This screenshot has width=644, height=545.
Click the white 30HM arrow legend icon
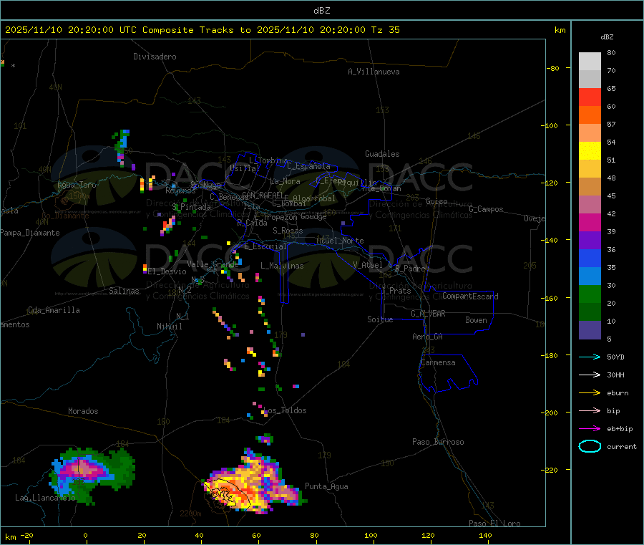590,375
